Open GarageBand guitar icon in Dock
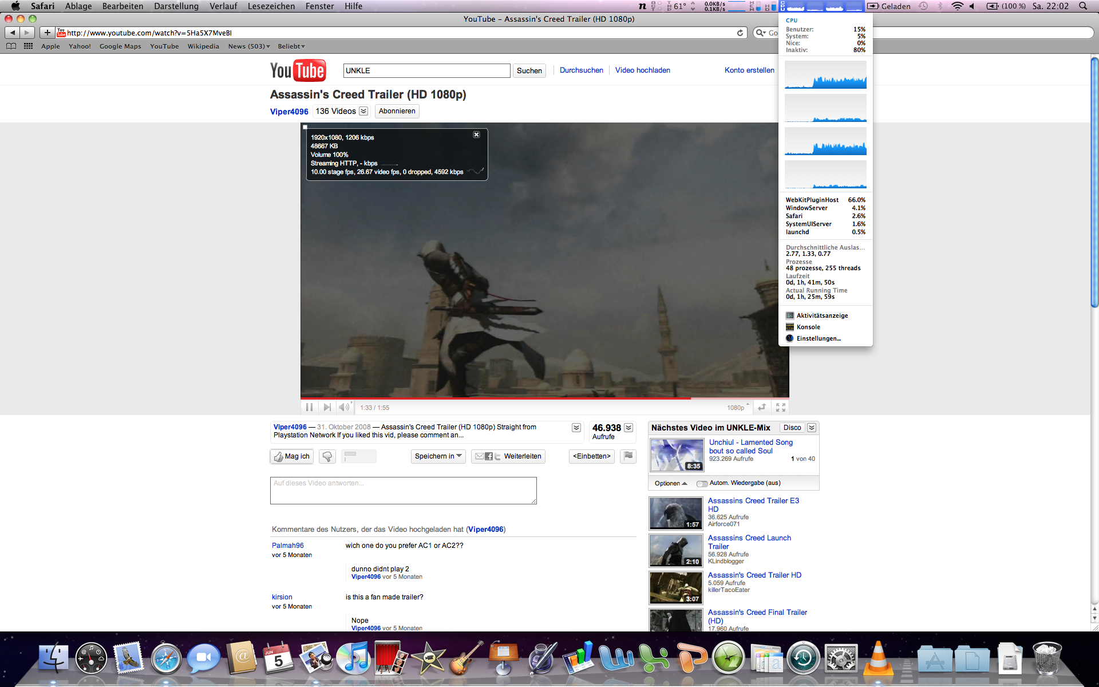1099x687 pixels. click(466, 657)
